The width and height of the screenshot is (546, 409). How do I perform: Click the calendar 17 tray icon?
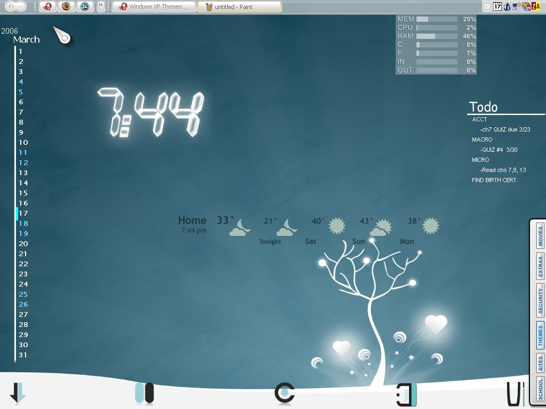[x=497, y=6]
